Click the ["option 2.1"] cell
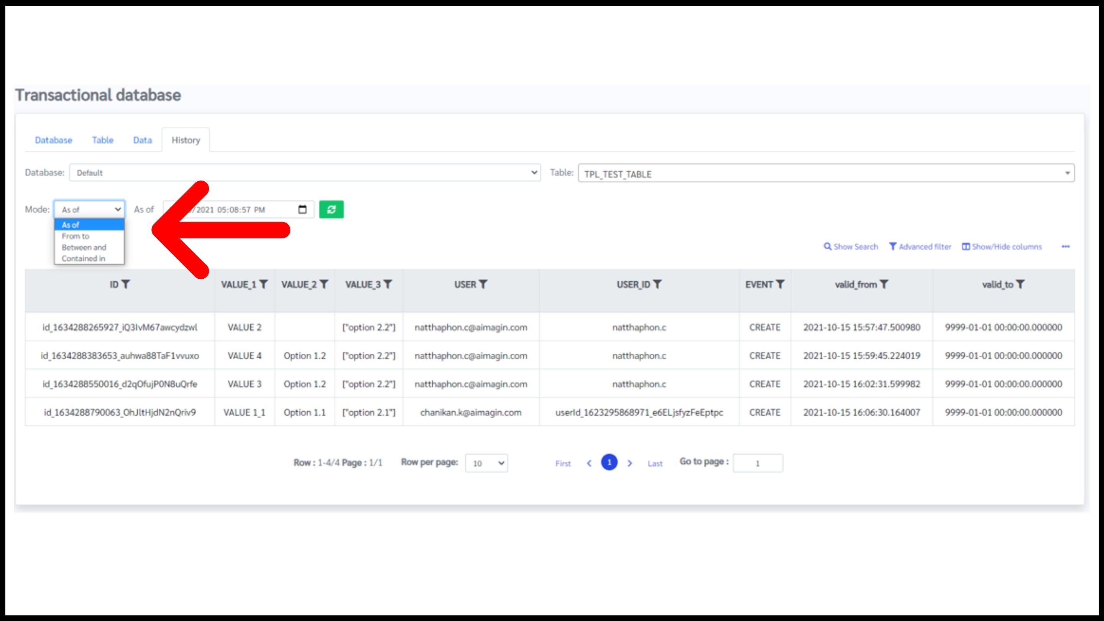The width and height of the screenshot is (1104, 621). 368,412
